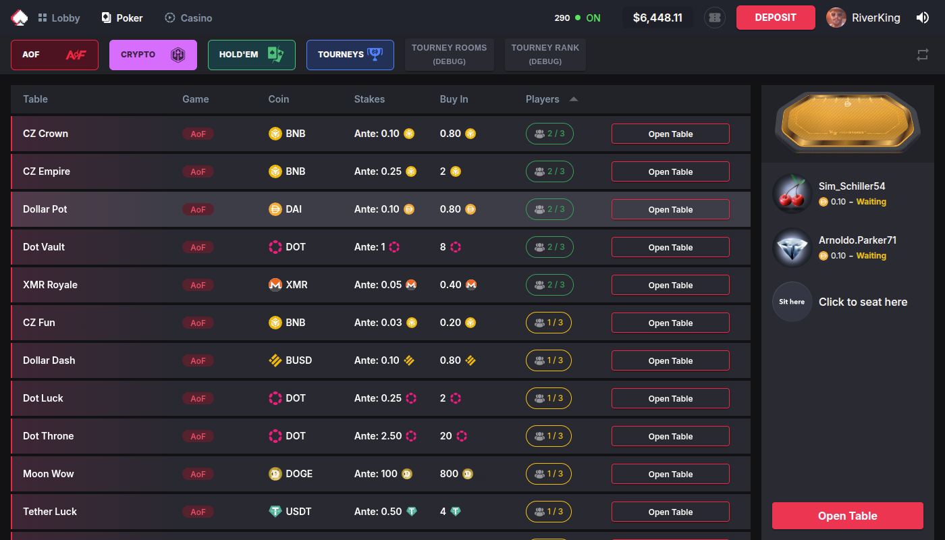
Task: Open the Game column header
Action: (x=196, y=99)
